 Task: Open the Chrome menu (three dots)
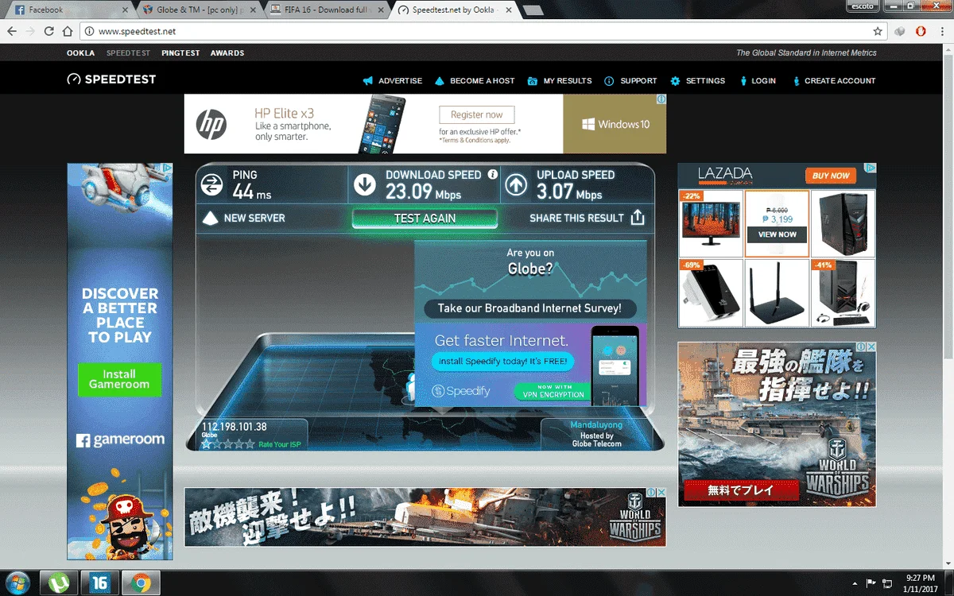[x=941, y=31]
